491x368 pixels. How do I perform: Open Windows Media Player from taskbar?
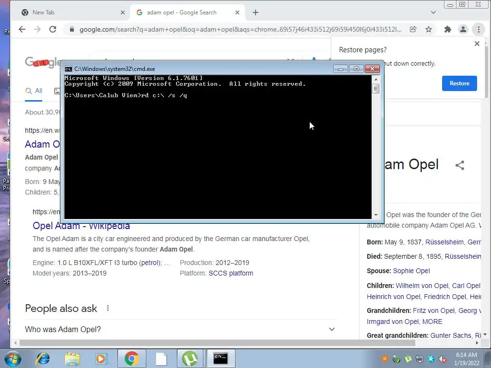(x=101, y=358)
